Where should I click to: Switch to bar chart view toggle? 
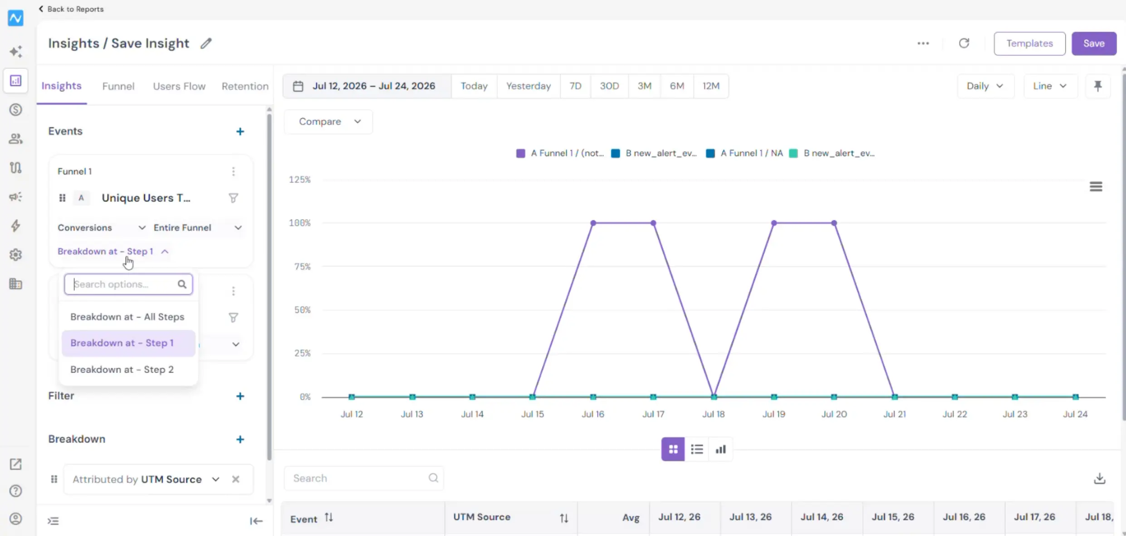720,449
